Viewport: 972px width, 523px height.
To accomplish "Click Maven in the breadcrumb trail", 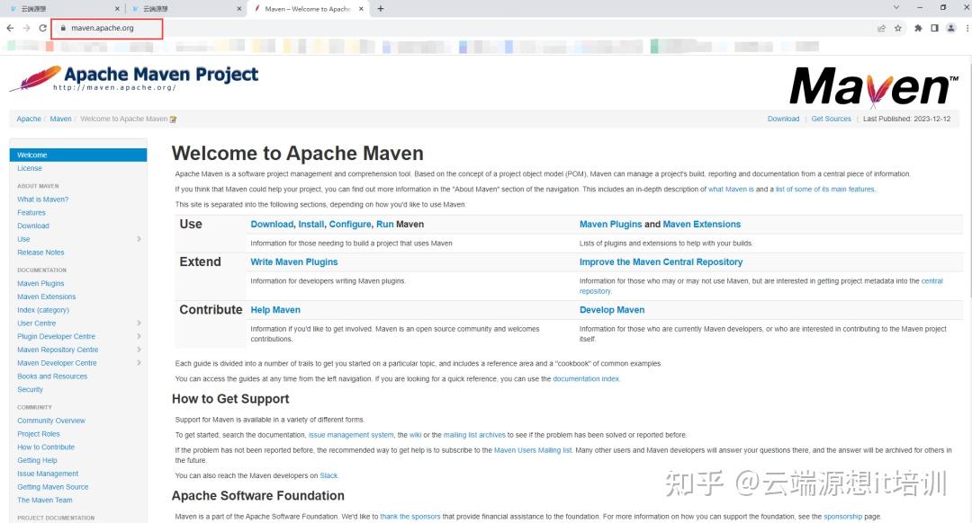I will pyautogui.click(x=60, y=118).
